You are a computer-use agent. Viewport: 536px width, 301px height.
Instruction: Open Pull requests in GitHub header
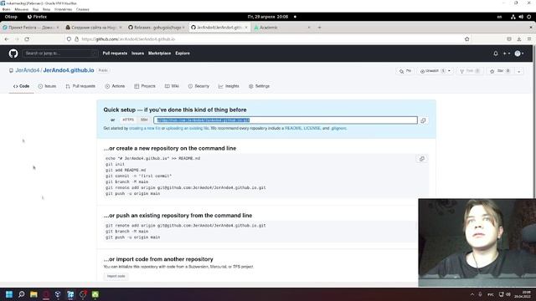point(115,54)
